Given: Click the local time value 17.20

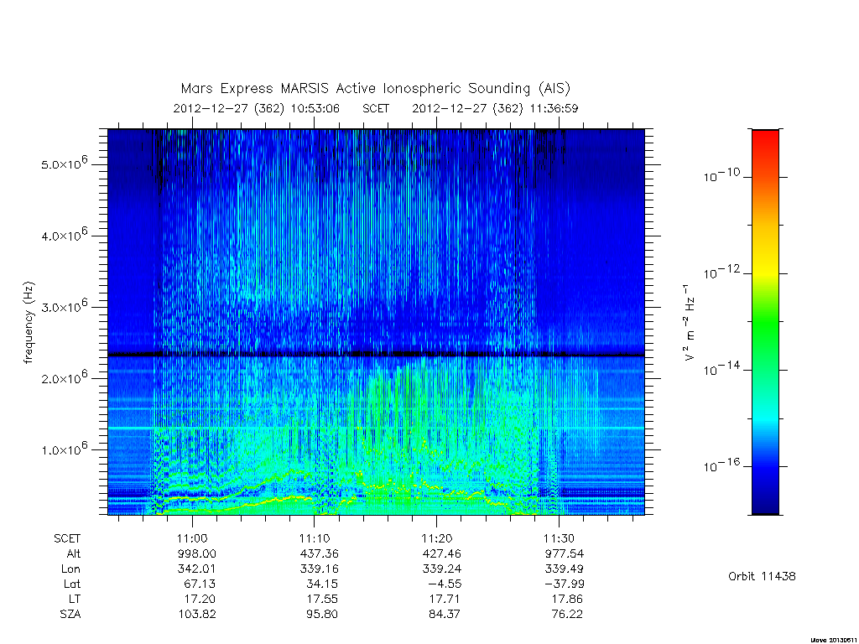Looking at the screenshot, I should click(200, 599).
